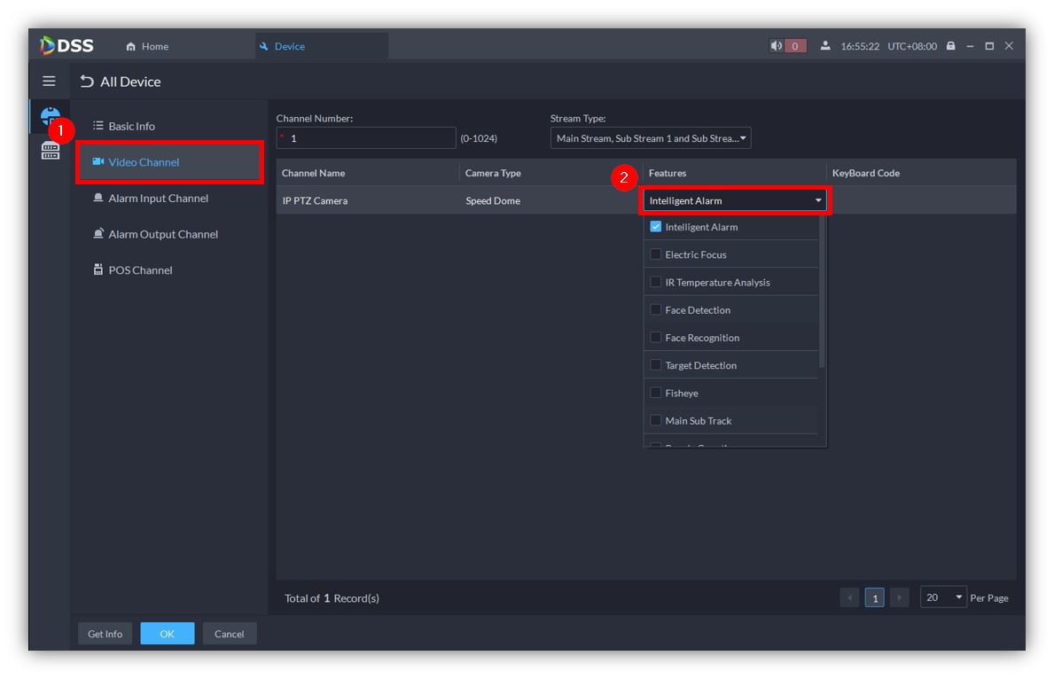Viewport: 1054px width, 679px height.
Task: Enable the Electric Focus checkbox
Action: 656,254
